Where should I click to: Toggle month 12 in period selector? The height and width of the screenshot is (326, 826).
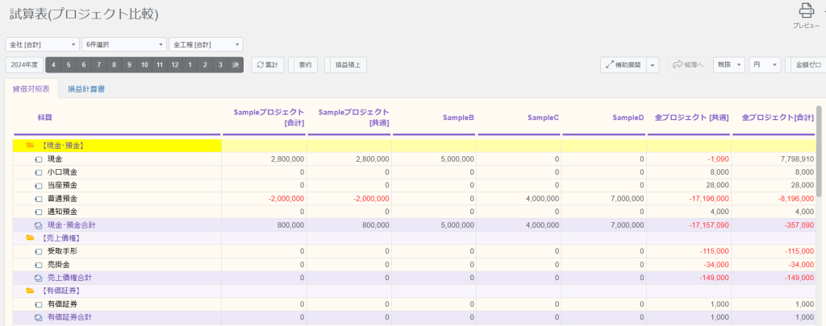coord(175,64)
